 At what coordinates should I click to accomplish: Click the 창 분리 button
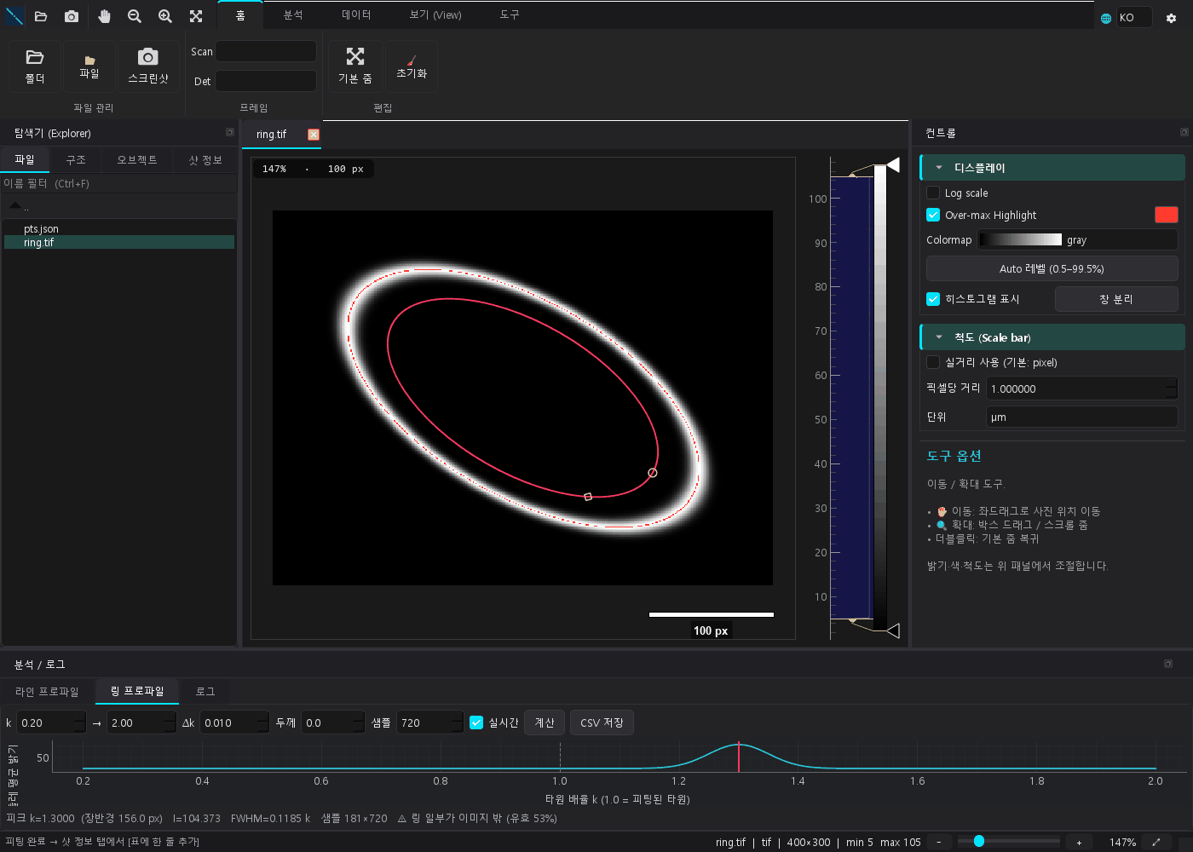1116,299
